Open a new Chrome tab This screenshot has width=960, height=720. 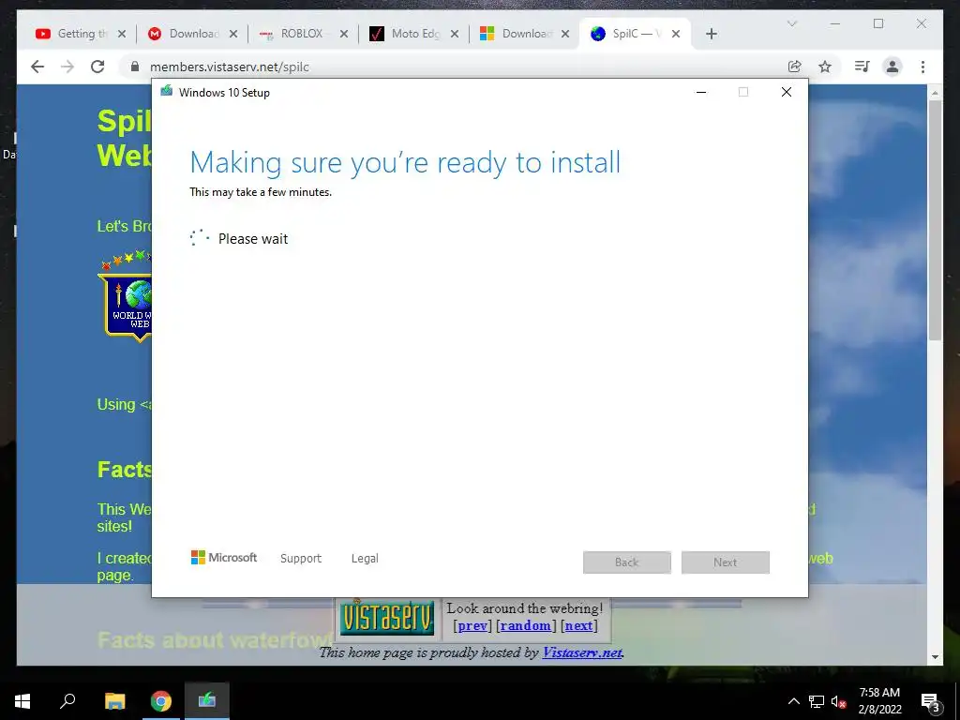(x=711, y=35)
